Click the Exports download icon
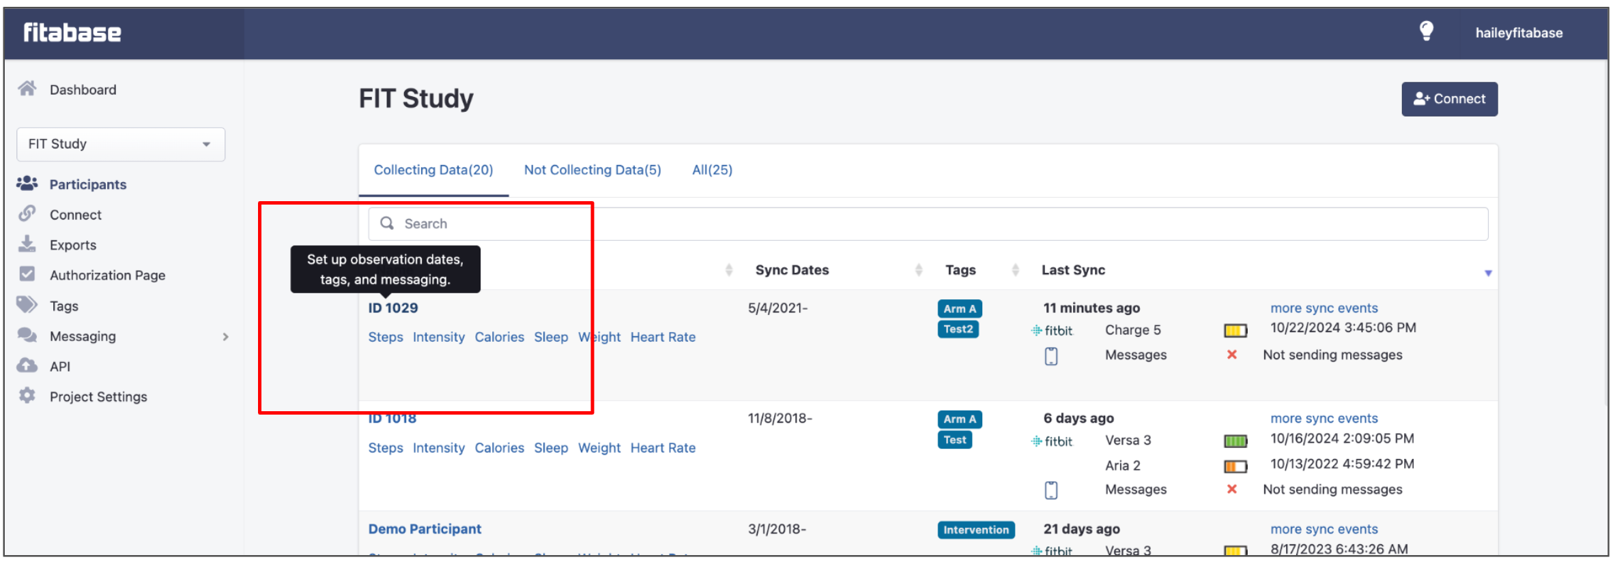 click(x=27, y=244)
